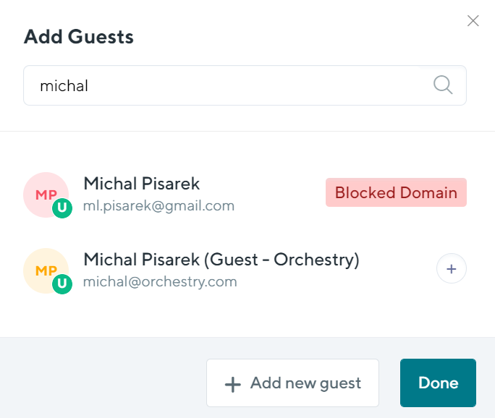The height and width of the screenshot is (418, 495).
Task: Click the ml.pisarek@gmail.com email
Action: coord(158,205)
